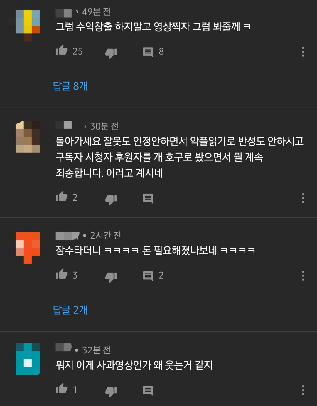Dislike the 32분 전 comment
Viewport: 317px width, 406px height.
(111, 391)
